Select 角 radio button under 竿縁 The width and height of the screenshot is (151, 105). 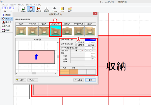tap(64, 56)
